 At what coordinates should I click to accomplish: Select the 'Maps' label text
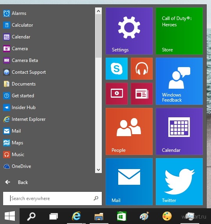[x=17, y=143]
